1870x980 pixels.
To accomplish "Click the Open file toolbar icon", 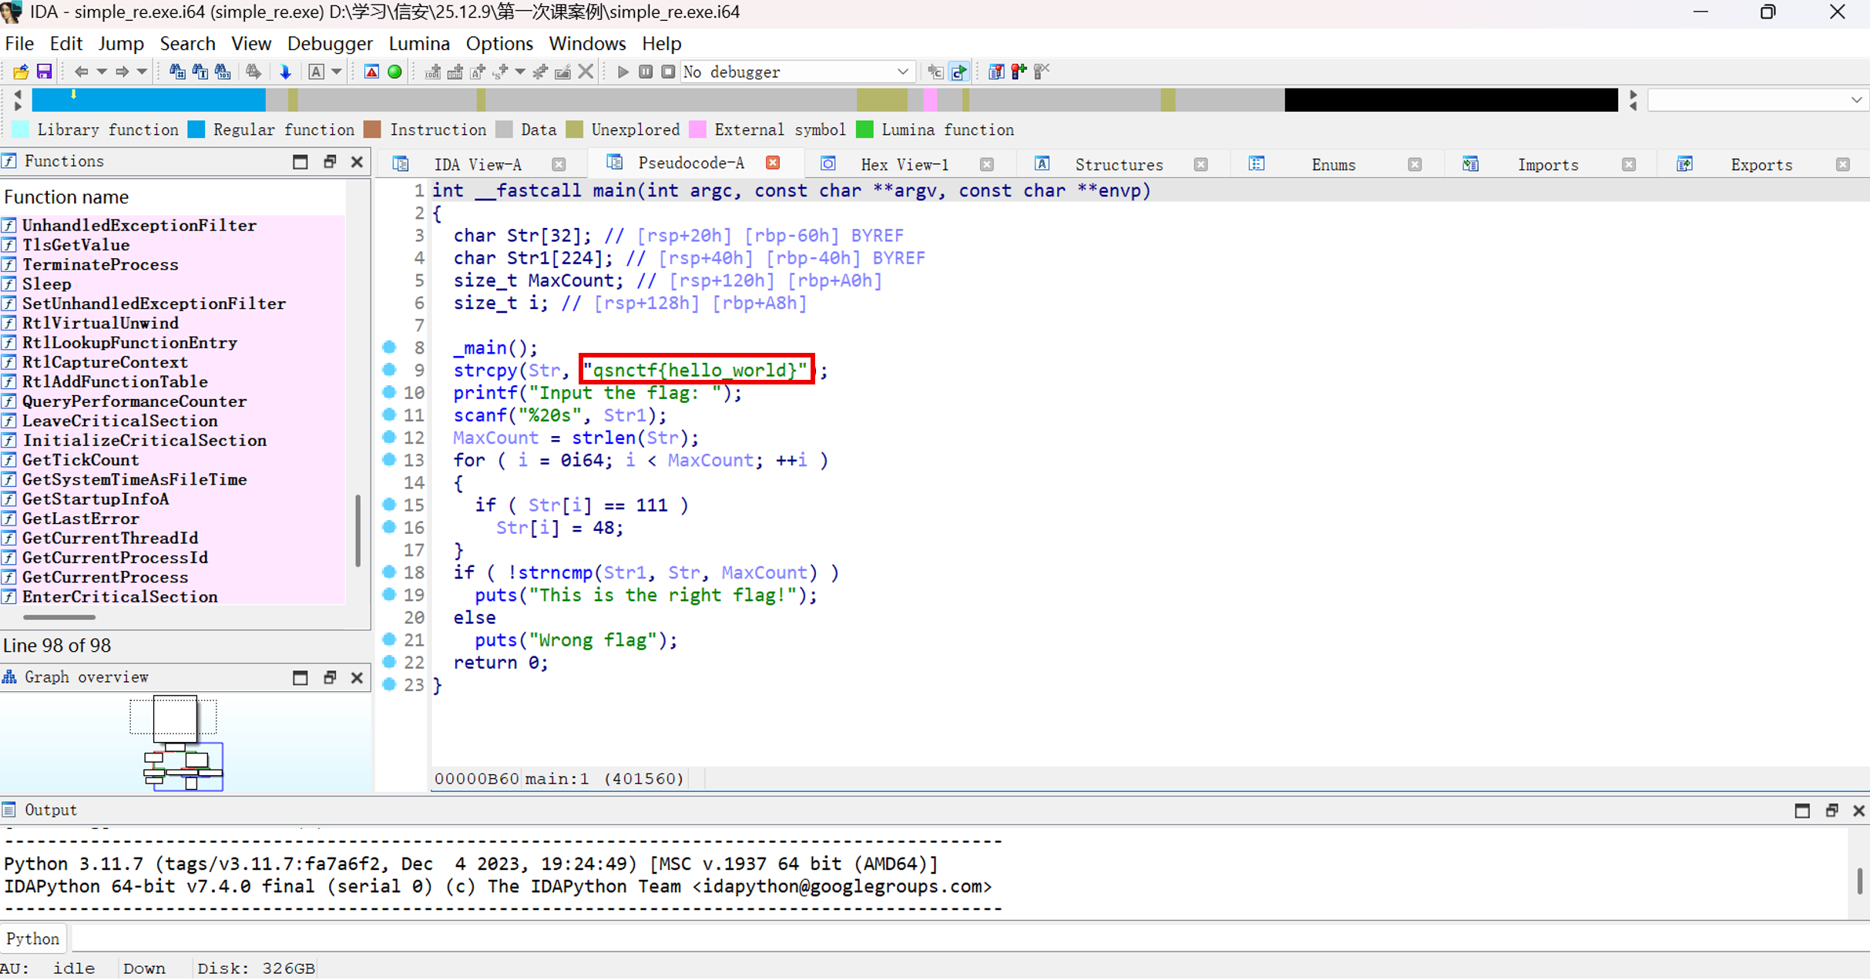I will tap(21, 72).
